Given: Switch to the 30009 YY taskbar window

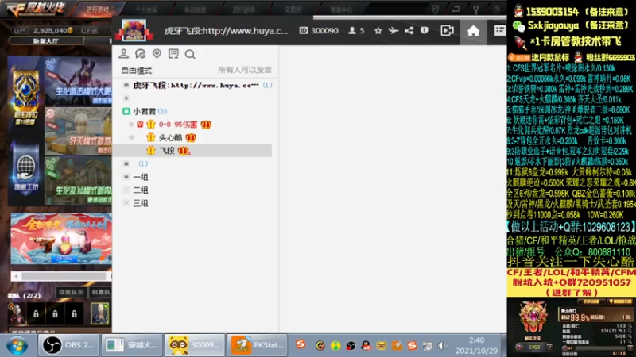Looking at the screenshot, I should [x=195, y=345].
